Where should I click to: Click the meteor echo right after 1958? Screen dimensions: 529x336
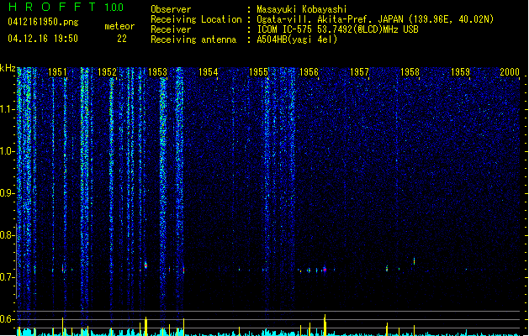[x=415, y=261]
